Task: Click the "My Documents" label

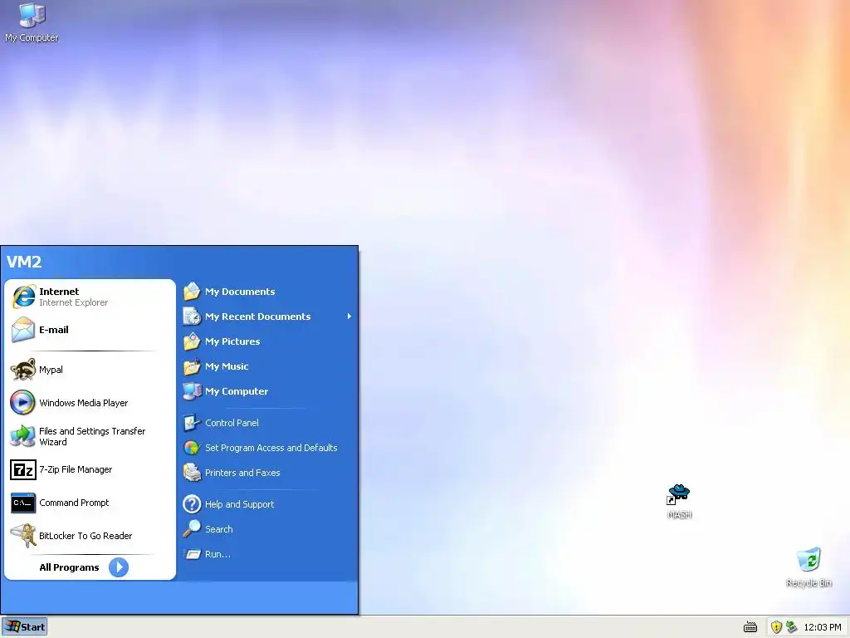Action: pos(240,292)
